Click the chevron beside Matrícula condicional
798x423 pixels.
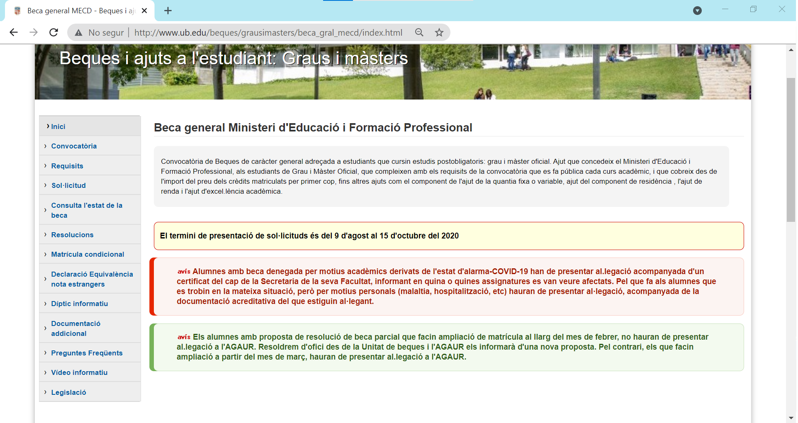coord(45,254)
